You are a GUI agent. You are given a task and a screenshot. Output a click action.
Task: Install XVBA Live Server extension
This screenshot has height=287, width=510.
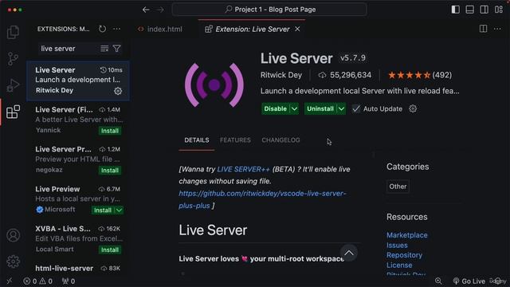(x=110, y=250)
